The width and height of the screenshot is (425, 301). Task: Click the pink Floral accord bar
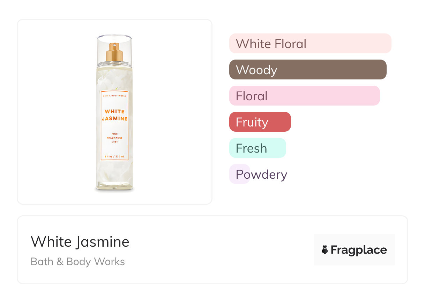304,96
